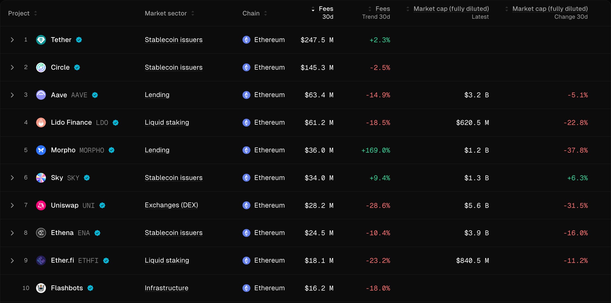This screenshot has height=303, width=611.
Task: Click the Chain column header
Action: coord(251,13)
